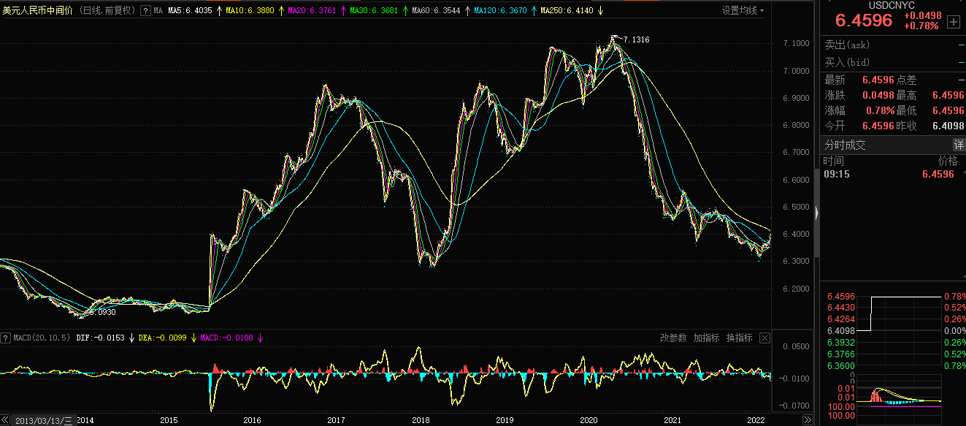Click the 卖出(ask) row

click(x=893, y=45)
